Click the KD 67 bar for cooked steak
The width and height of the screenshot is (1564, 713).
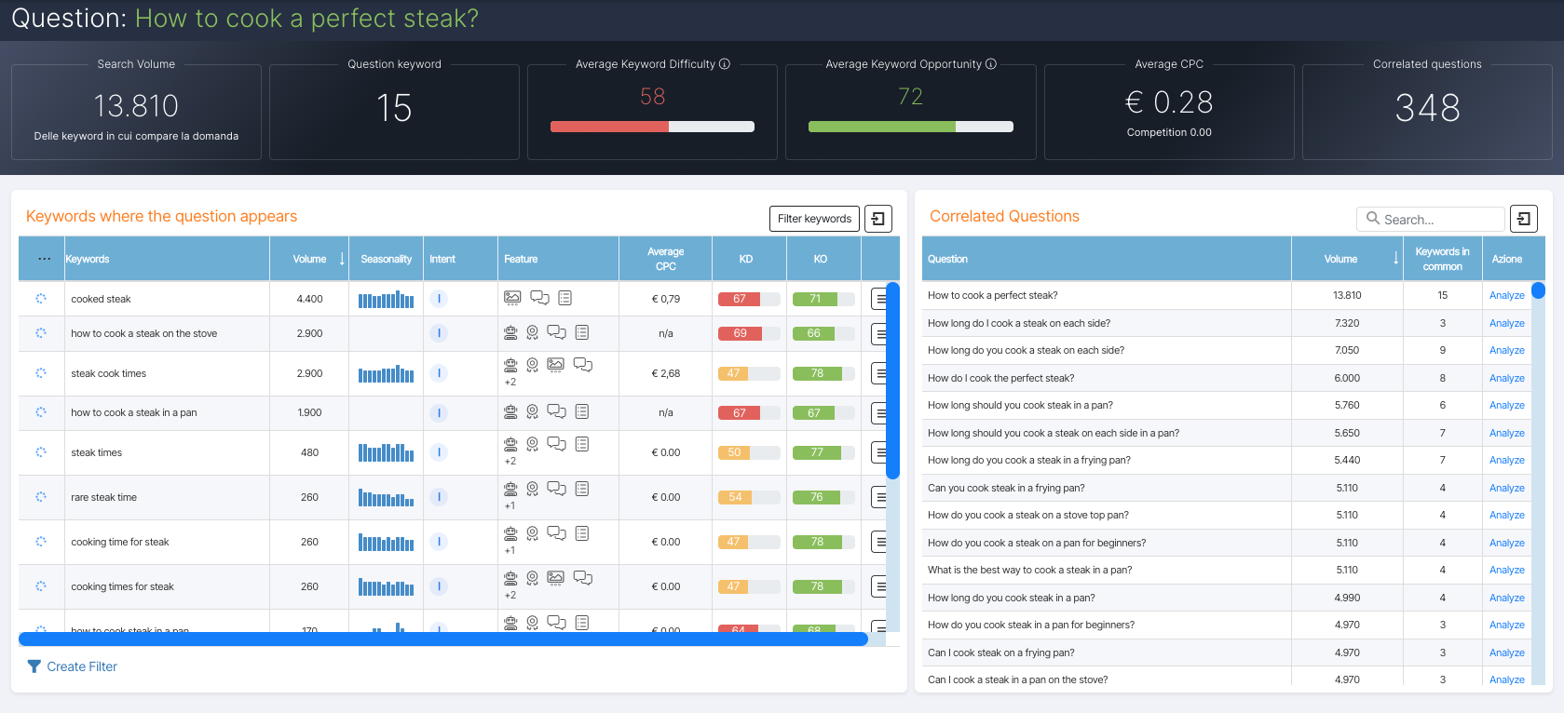pyautogui.click(x=749, y=299)
